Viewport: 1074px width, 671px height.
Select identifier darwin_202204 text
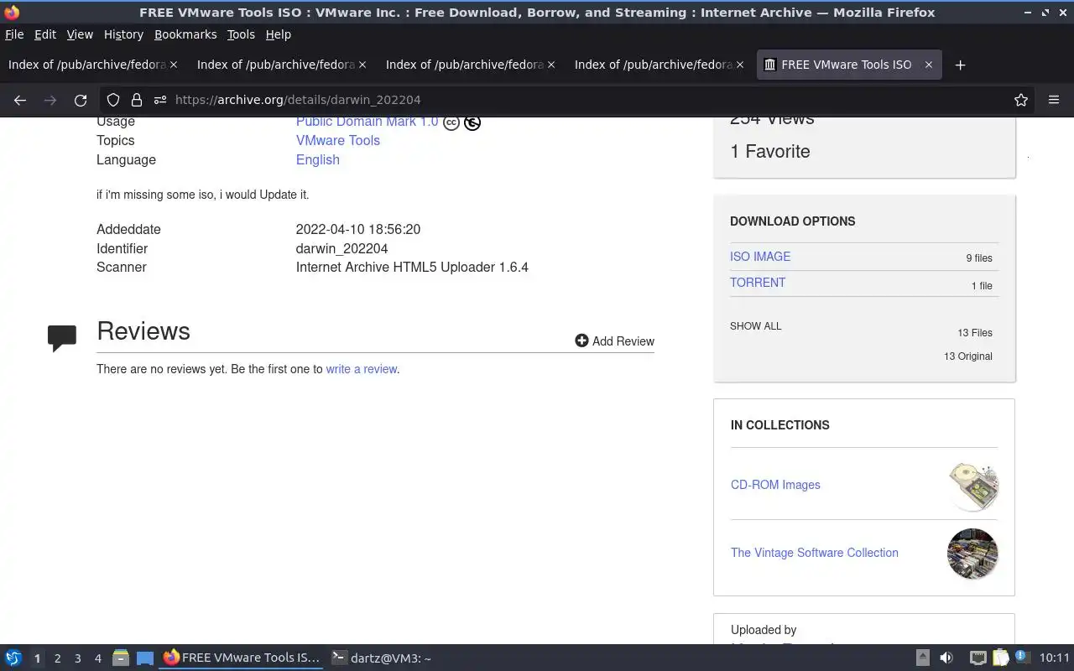342,248
